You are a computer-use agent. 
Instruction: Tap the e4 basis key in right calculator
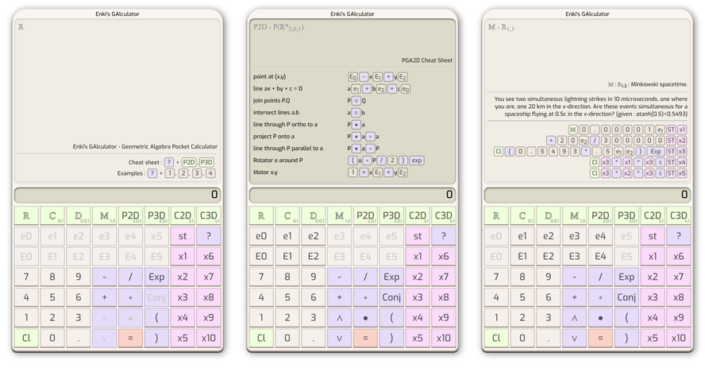[x=600, y=236]
